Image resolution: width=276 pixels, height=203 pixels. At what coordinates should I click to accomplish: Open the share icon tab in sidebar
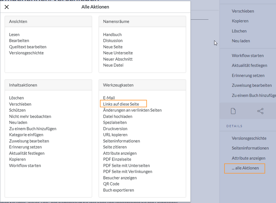point(260,111)
